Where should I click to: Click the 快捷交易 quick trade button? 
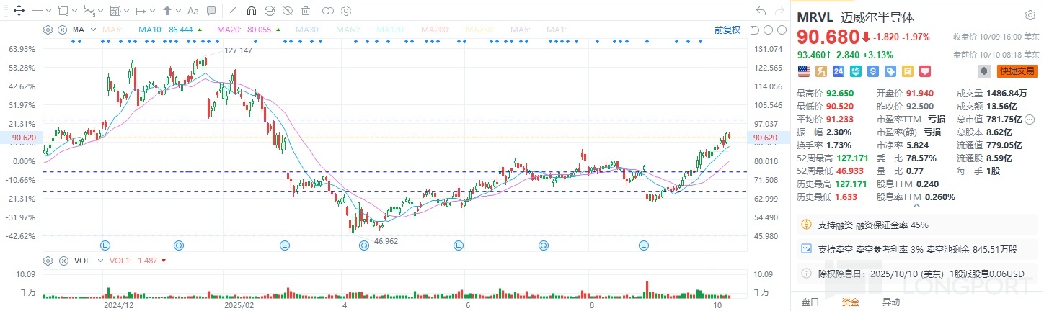[1017, 71]
